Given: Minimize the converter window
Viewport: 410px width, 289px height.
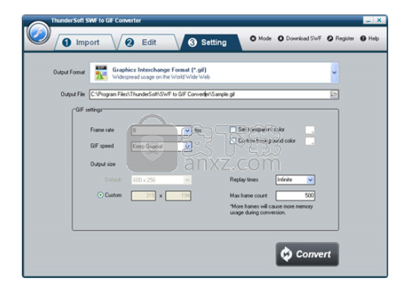Looking at the screenshot, I should point(369,20).
